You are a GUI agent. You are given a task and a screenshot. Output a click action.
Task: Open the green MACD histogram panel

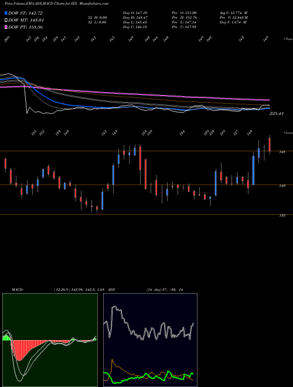tap(50, 340)
